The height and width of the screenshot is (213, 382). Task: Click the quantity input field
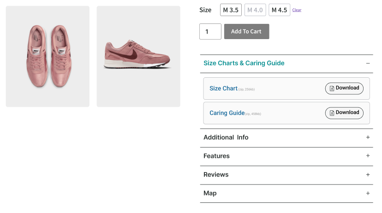[210, 31]
